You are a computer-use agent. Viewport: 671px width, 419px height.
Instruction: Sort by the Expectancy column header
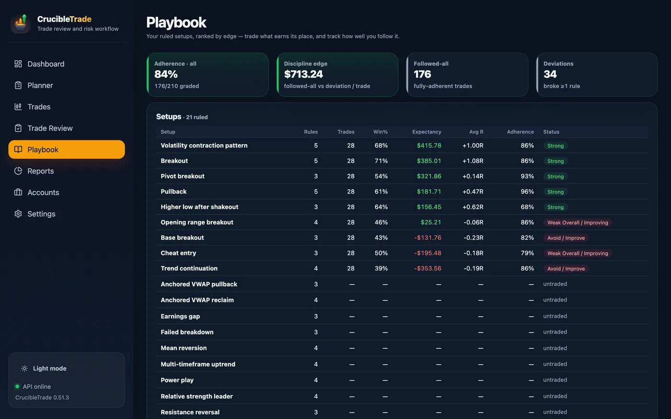(x=427, y=132)
